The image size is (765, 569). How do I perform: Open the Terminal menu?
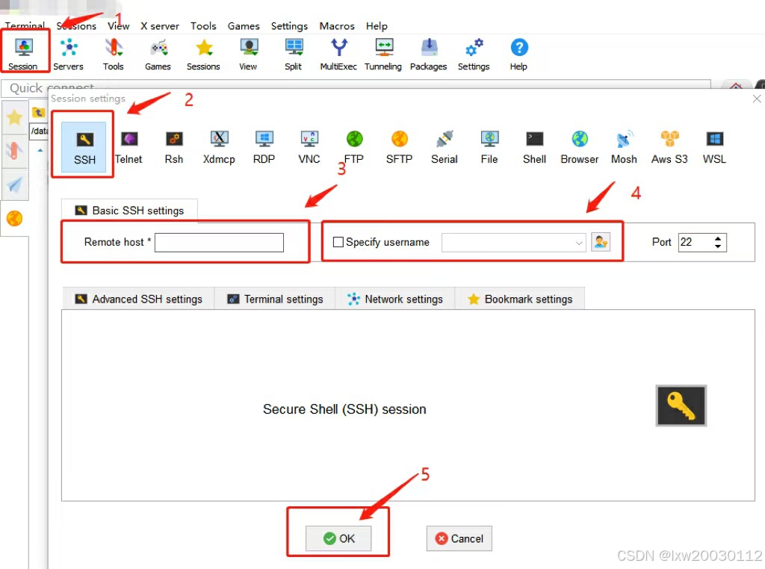25,25
